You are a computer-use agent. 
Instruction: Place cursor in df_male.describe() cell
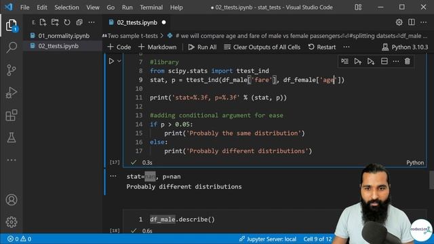click(182, 220)
